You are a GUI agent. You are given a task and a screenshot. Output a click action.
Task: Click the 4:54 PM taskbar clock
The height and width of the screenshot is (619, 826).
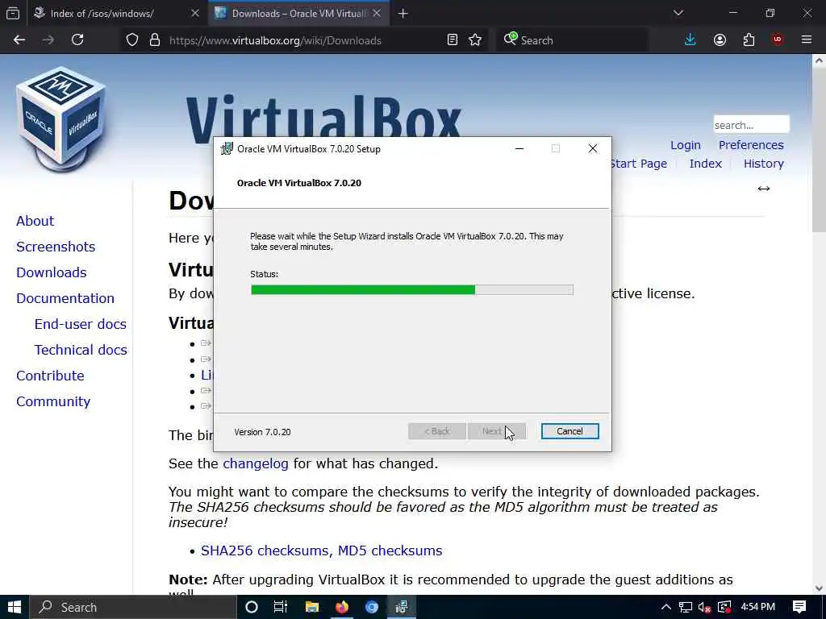(757, 607)
